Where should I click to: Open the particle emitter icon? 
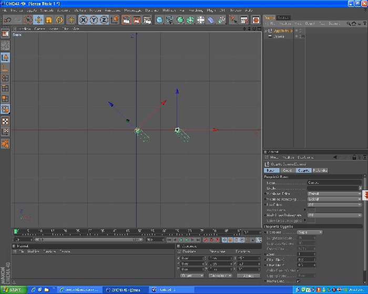click(221, 20)
